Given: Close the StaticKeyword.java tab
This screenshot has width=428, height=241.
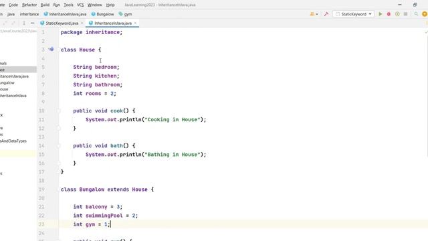Looking at the screenshot, I should (x=82, y=23).
